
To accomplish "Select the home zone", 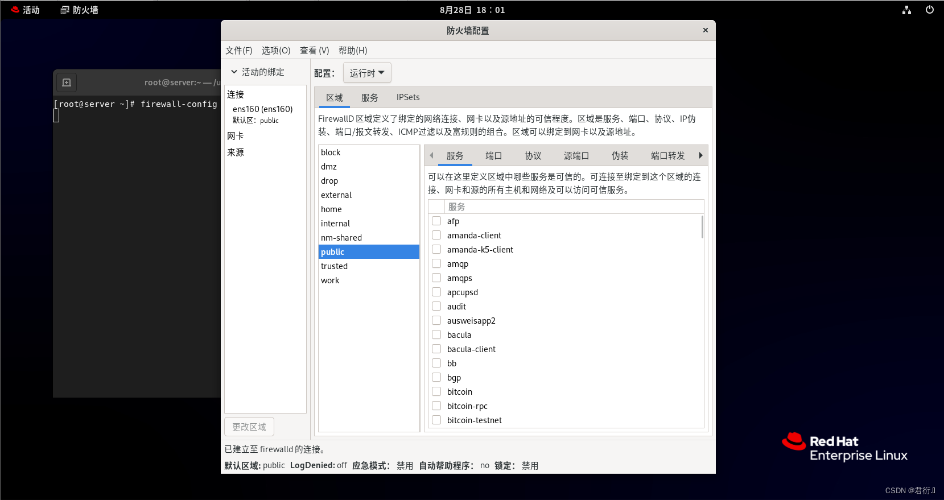I will pos(369,209).
